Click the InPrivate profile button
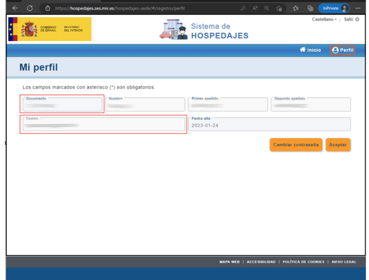The width and height of the screenshot is (369, 280). (334, 8)
